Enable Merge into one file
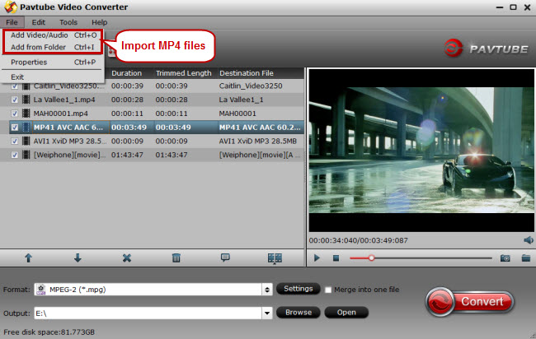The image size is (536, 339). [x=328, y=290]
